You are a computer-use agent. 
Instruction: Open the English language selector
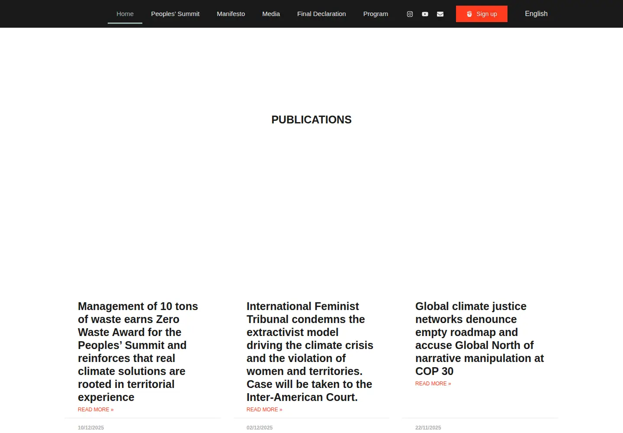point(536,14)
